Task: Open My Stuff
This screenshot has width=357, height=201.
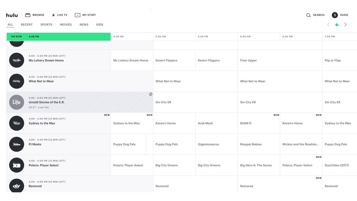Action: pyautogui.click(x=85, y=15)
